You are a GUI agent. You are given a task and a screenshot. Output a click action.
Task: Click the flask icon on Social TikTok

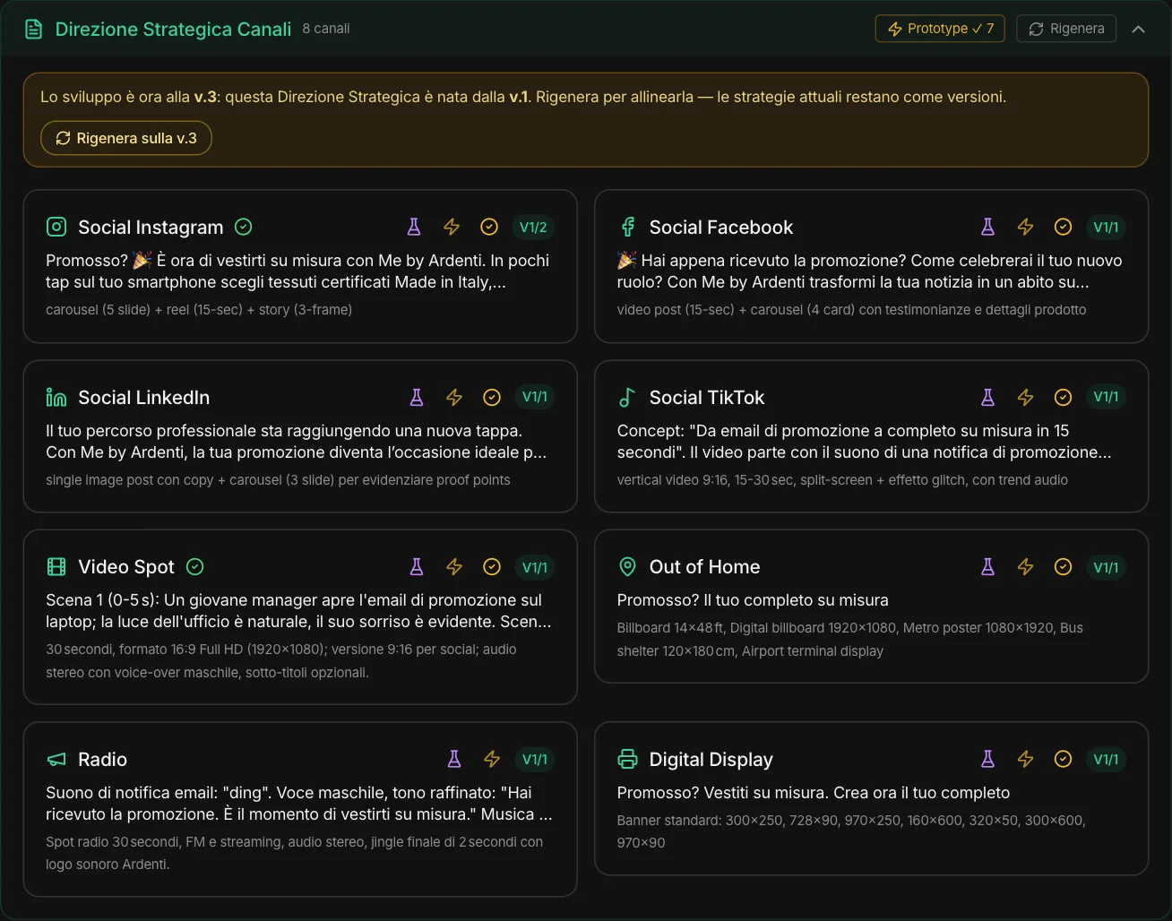[x=987, y=397]
